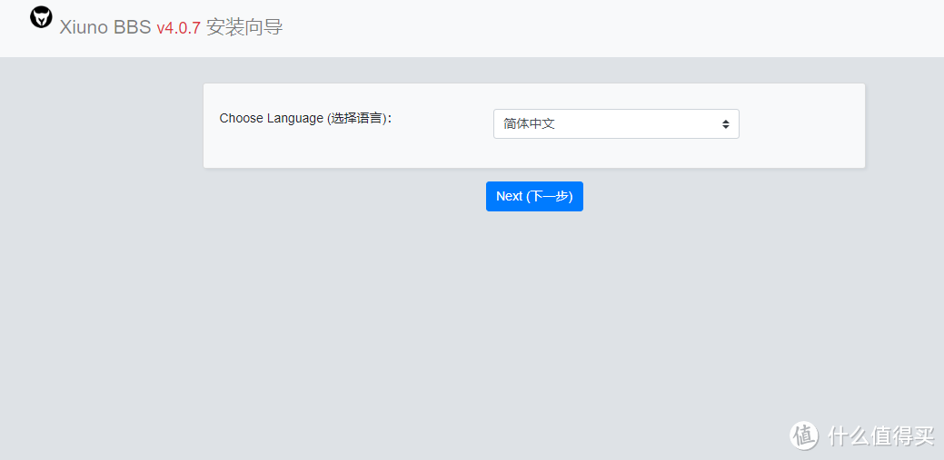Click the Next (下一步) button
944x460 pixels.
[534, 196]
